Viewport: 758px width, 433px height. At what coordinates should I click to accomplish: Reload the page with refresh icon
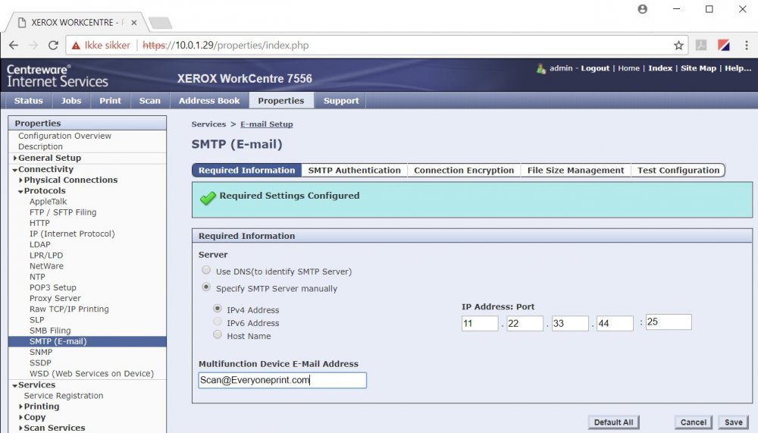click(54, 45)
